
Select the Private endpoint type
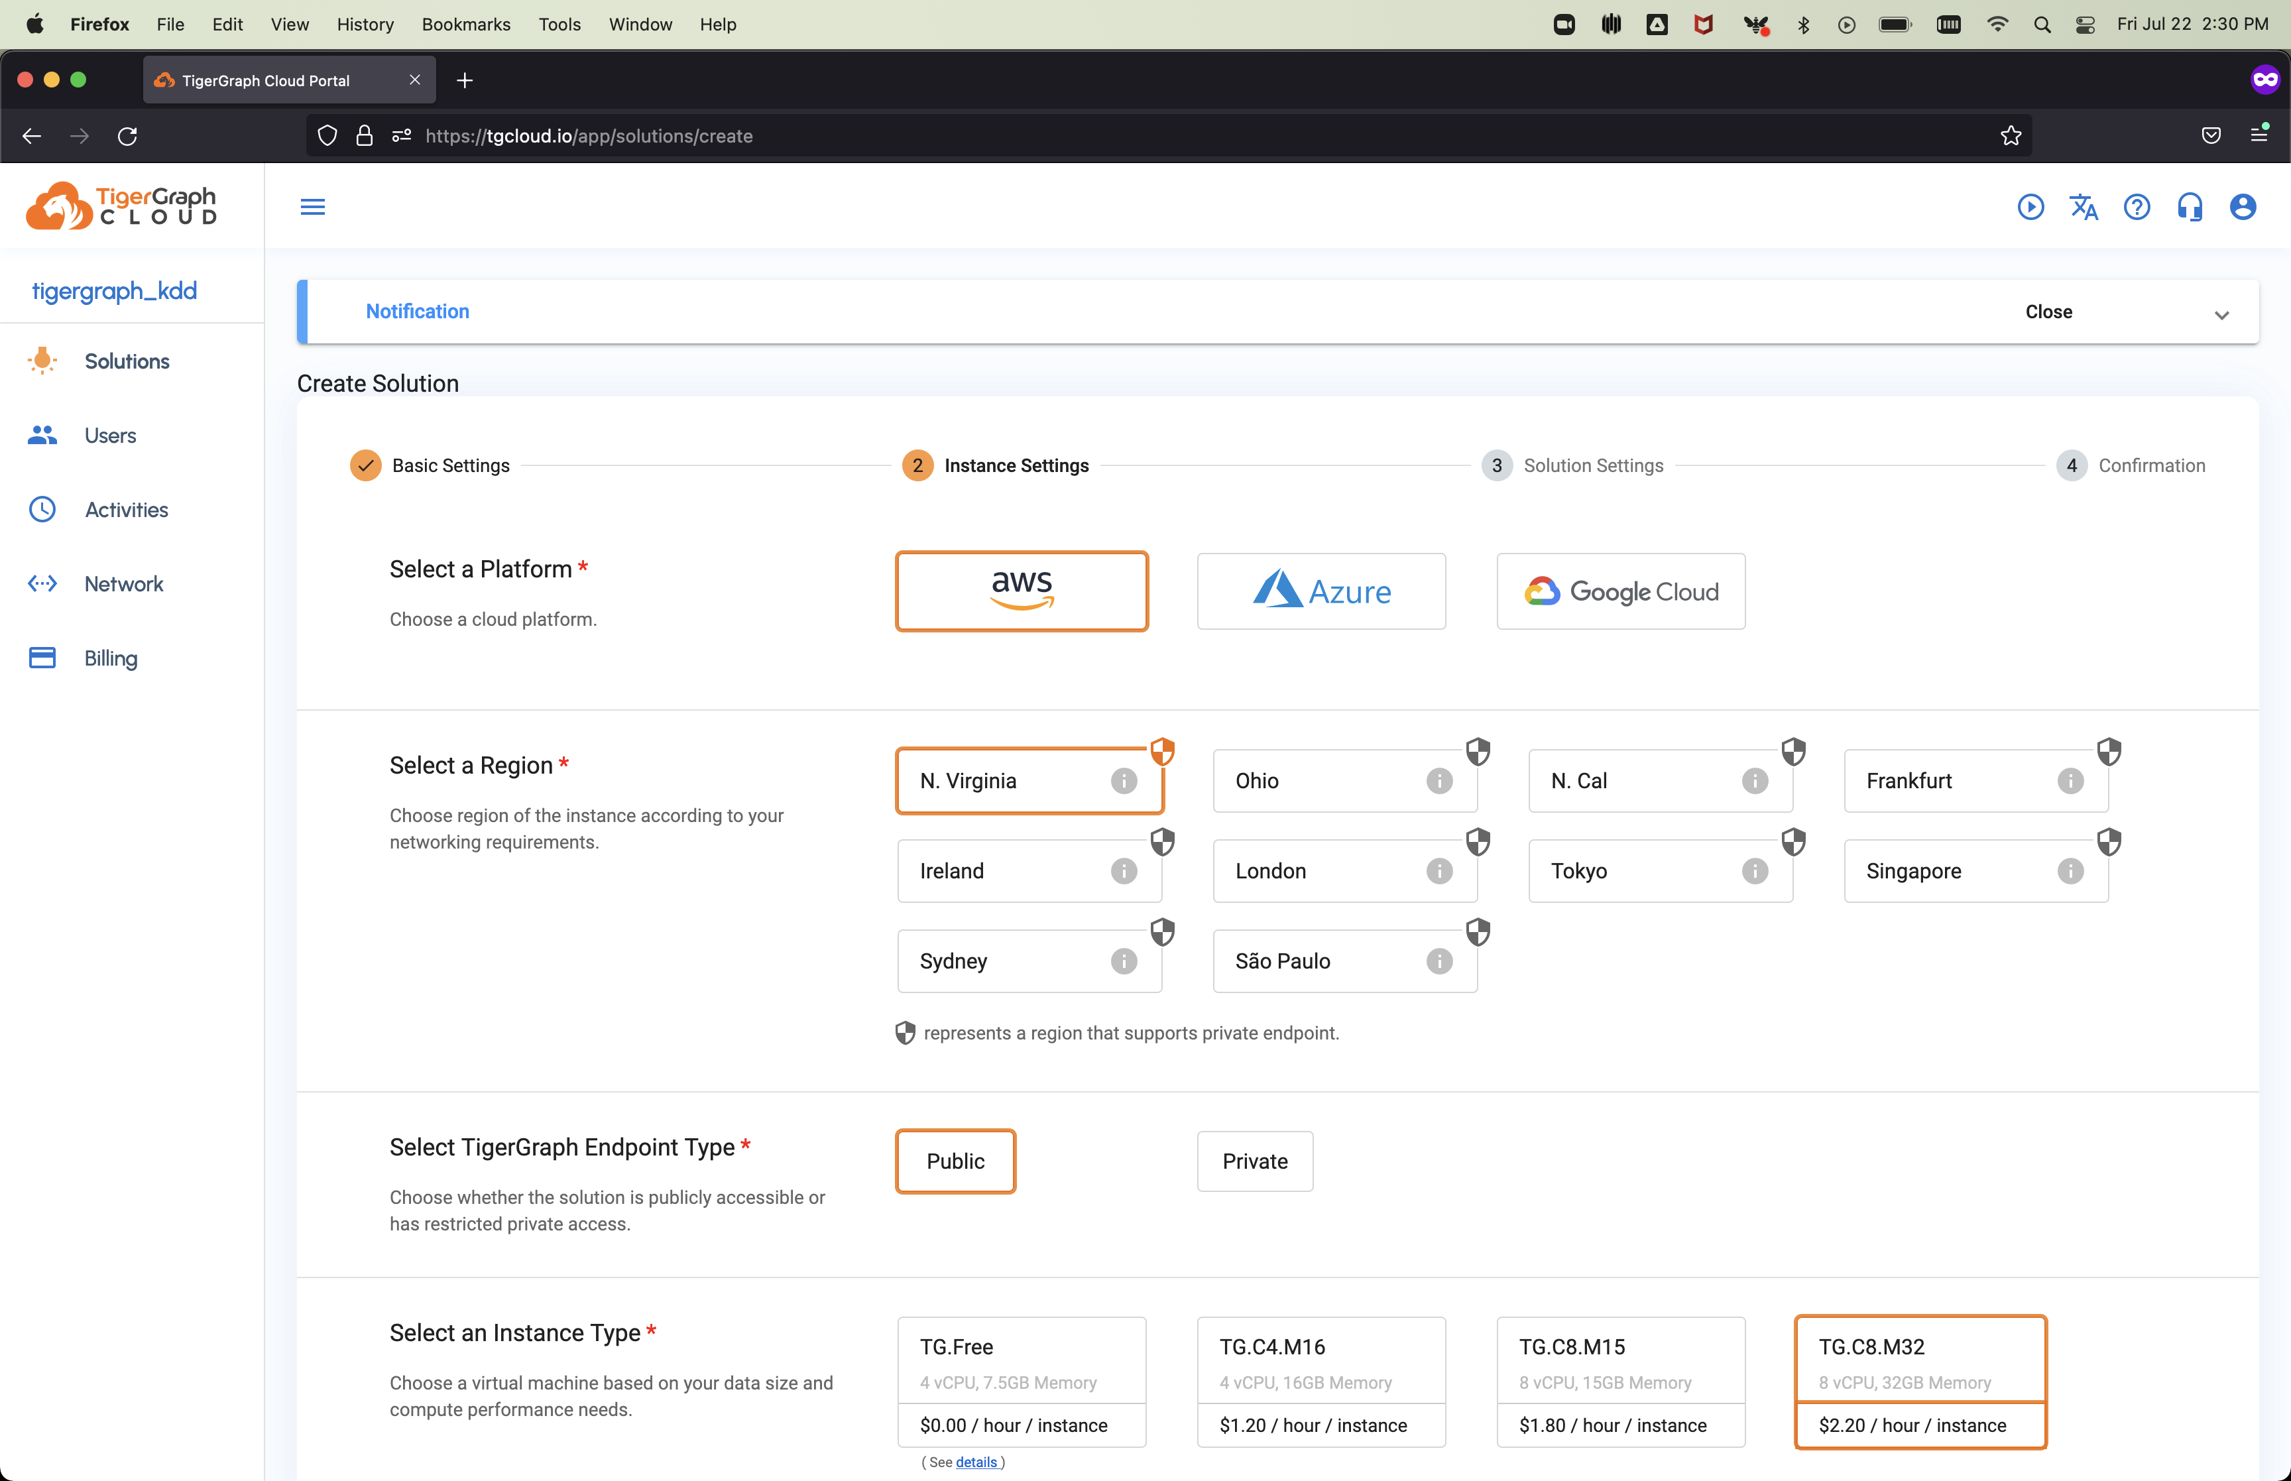point(1255,1161)
